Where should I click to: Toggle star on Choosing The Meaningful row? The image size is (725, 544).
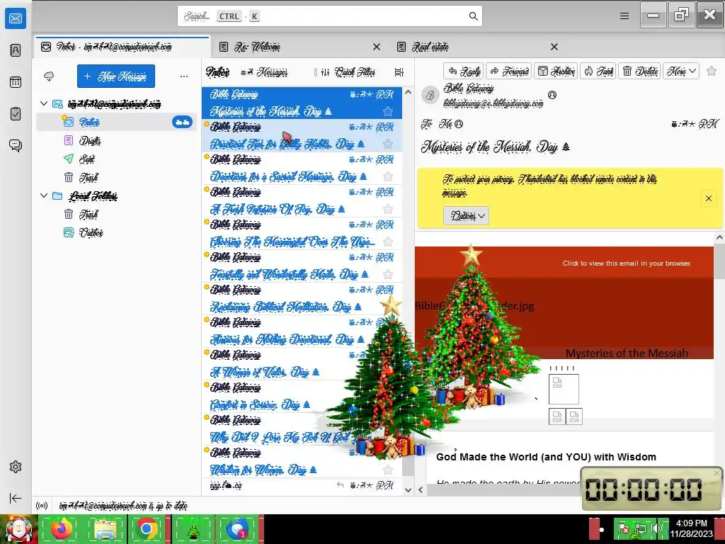[x=388, y=242]
